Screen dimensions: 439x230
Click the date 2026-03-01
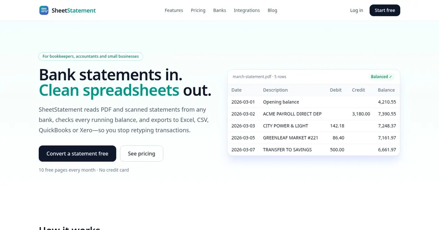click(243, 102)
